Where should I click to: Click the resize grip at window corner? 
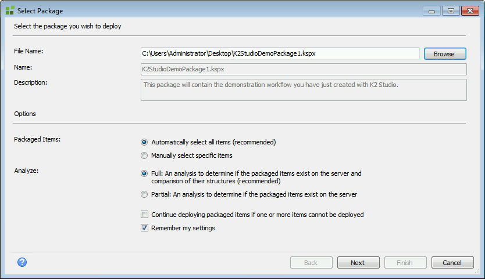coord(477,271)
